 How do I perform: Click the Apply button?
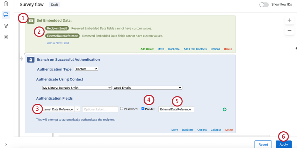283,145
